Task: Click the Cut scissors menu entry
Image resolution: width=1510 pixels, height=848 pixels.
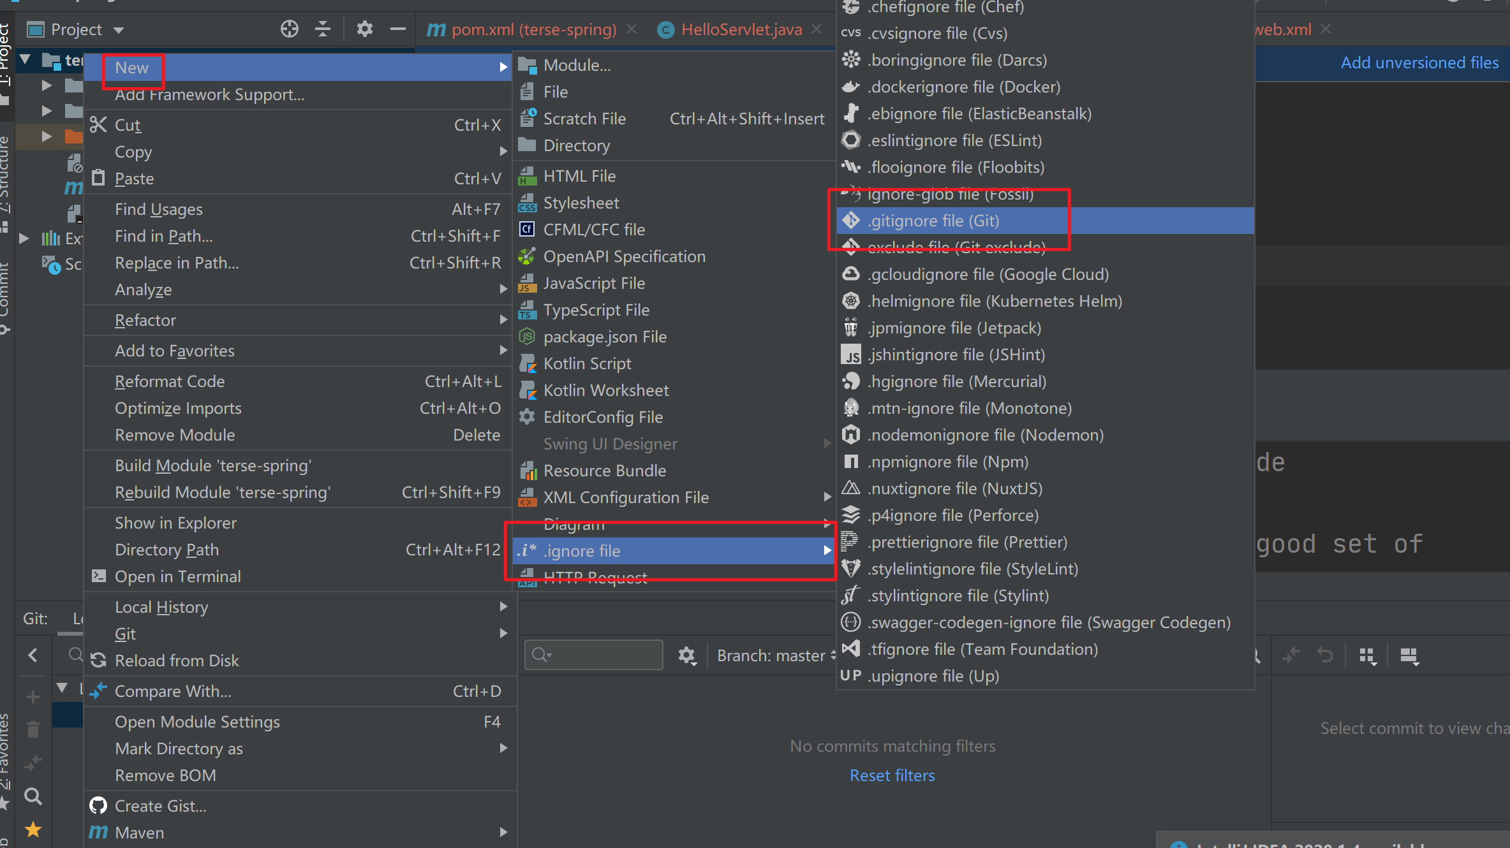Action: (x=128, y=125)
